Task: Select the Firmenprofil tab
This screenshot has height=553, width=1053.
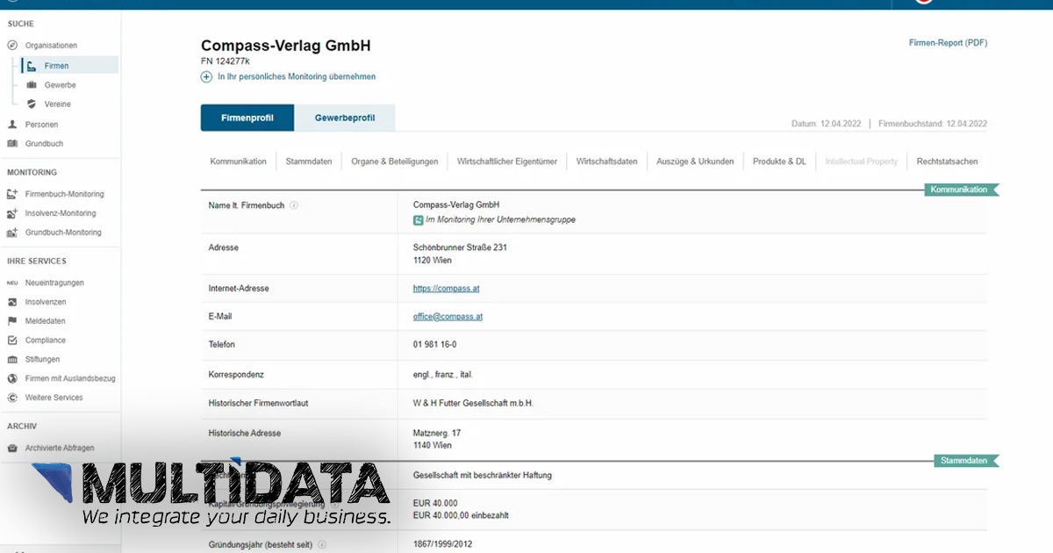Action: (247, 118)
